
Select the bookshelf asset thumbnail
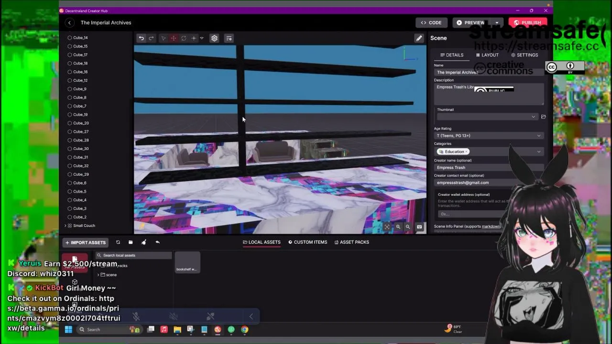[187, 262]
